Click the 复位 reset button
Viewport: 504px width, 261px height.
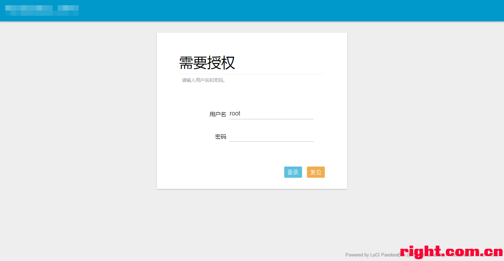click(316, 172)
